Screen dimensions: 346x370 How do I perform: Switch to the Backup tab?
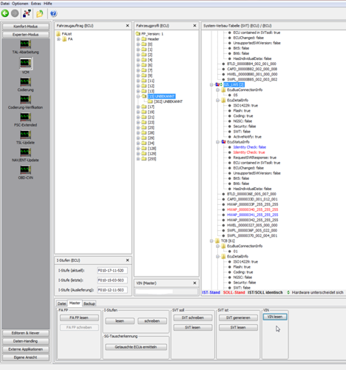[89, 303]
